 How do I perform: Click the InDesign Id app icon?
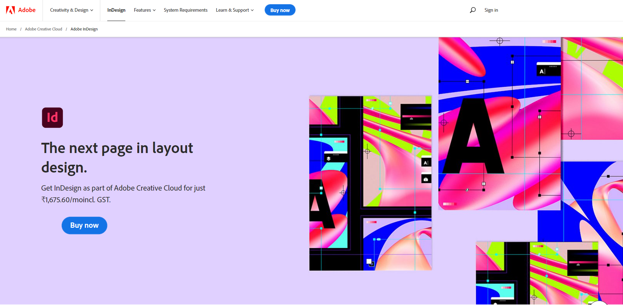pyautogui.click(x=53, y=118)
